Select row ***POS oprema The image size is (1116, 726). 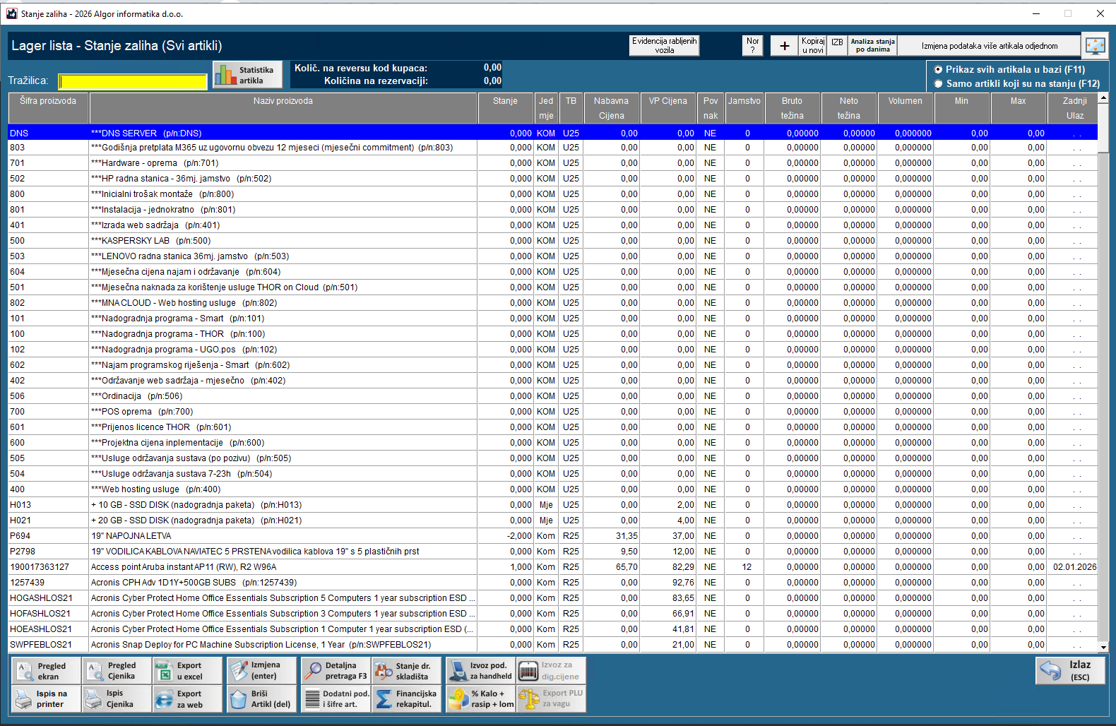click(552, 412)
